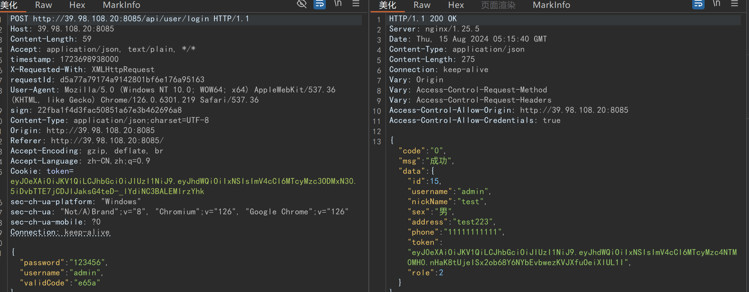Toggle word wrap icon in response panel
This screenshot has height=292, width=749.
pos(698,4)
